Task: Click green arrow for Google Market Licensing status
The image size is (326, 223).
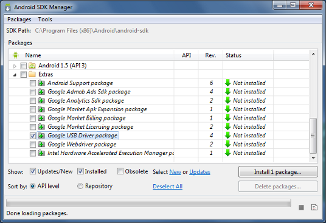Action: tap(228, 126)
